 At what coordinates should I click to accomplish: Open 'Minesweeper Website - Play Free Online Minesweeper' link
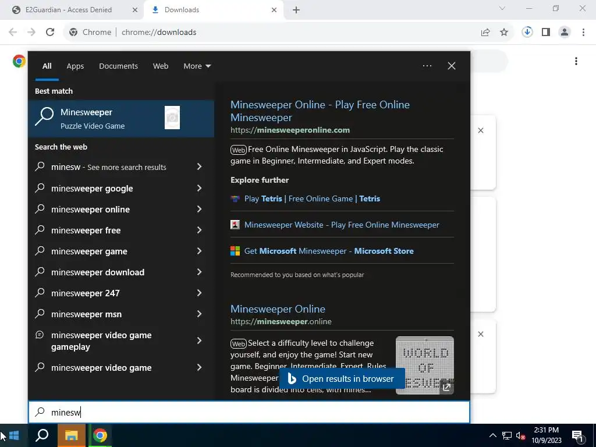click(341, 225)
